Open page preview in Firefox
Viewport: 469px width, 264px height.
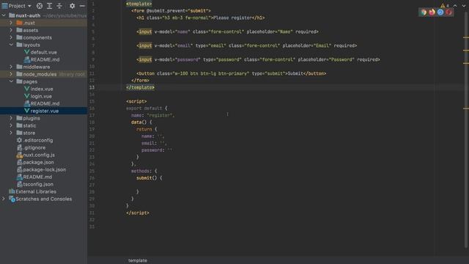432,12
